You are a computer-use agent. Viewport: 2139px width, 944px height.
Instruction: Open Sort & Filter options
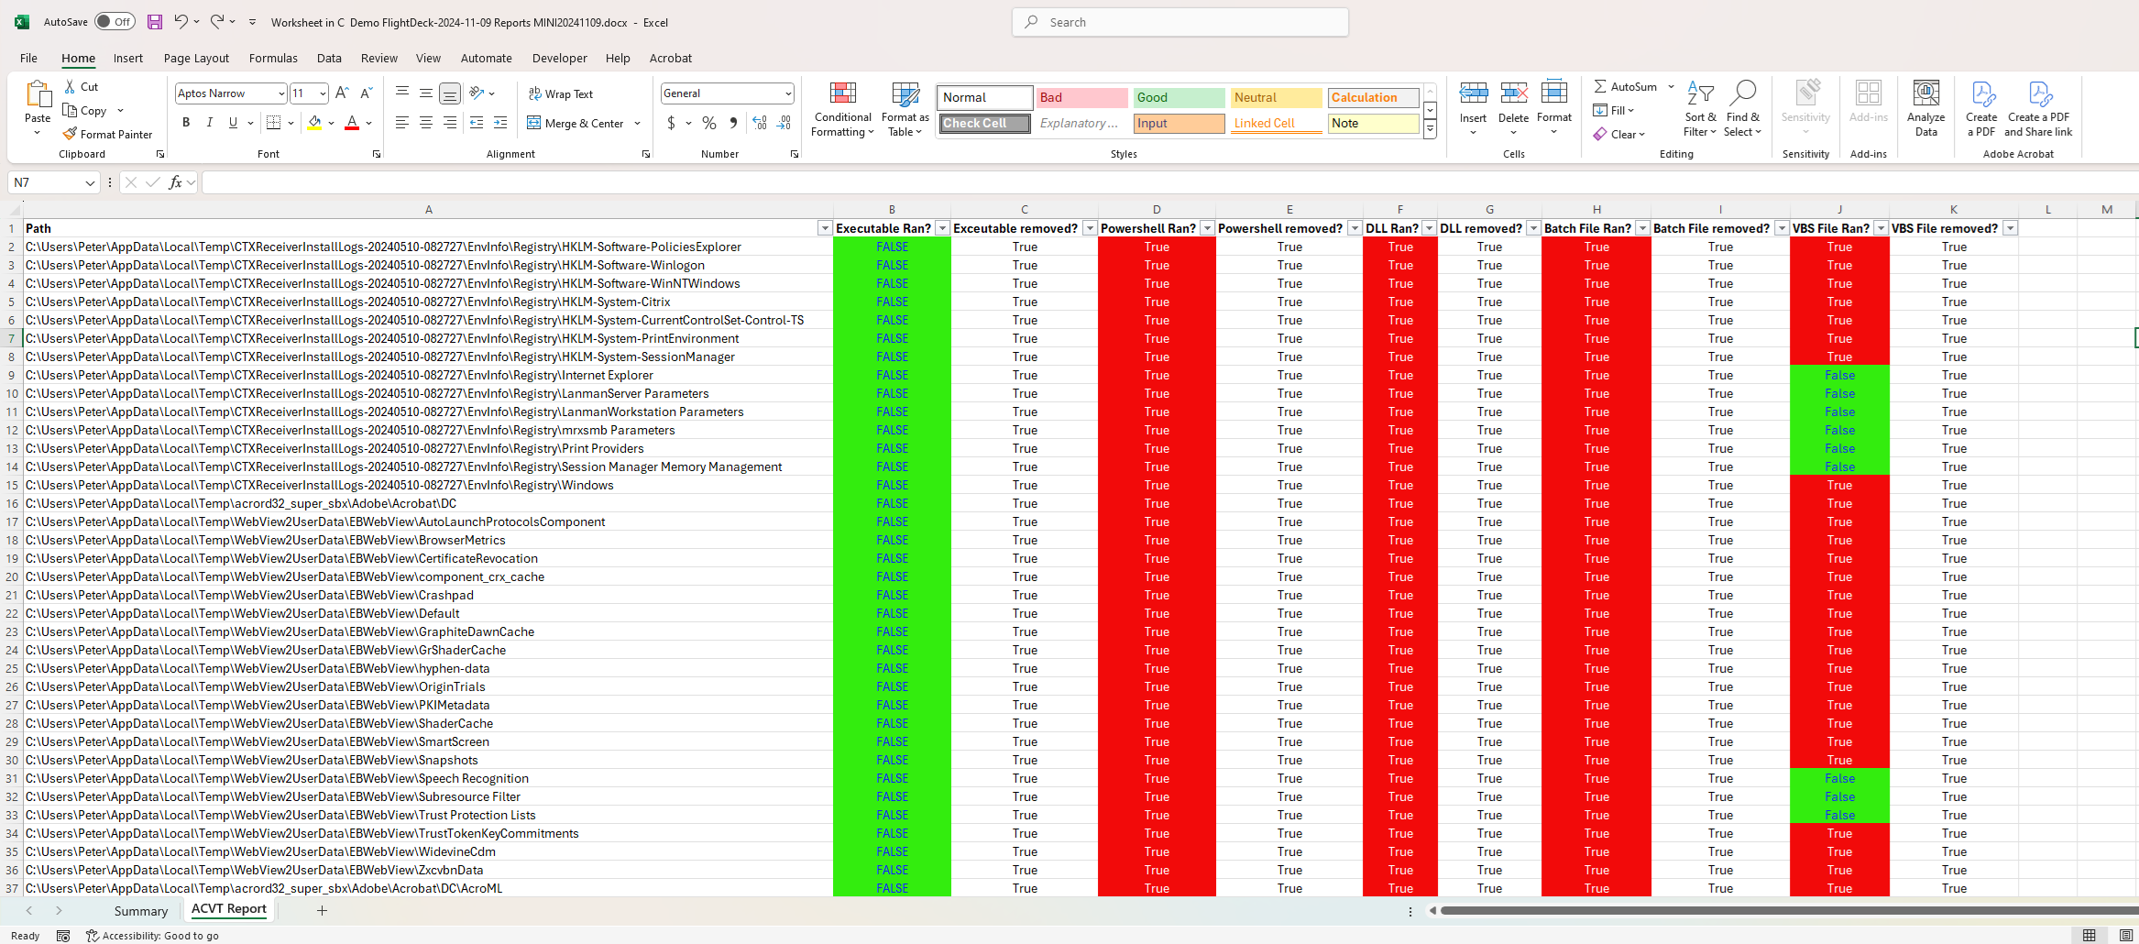pyautogui.click(x=1700, y=110)
